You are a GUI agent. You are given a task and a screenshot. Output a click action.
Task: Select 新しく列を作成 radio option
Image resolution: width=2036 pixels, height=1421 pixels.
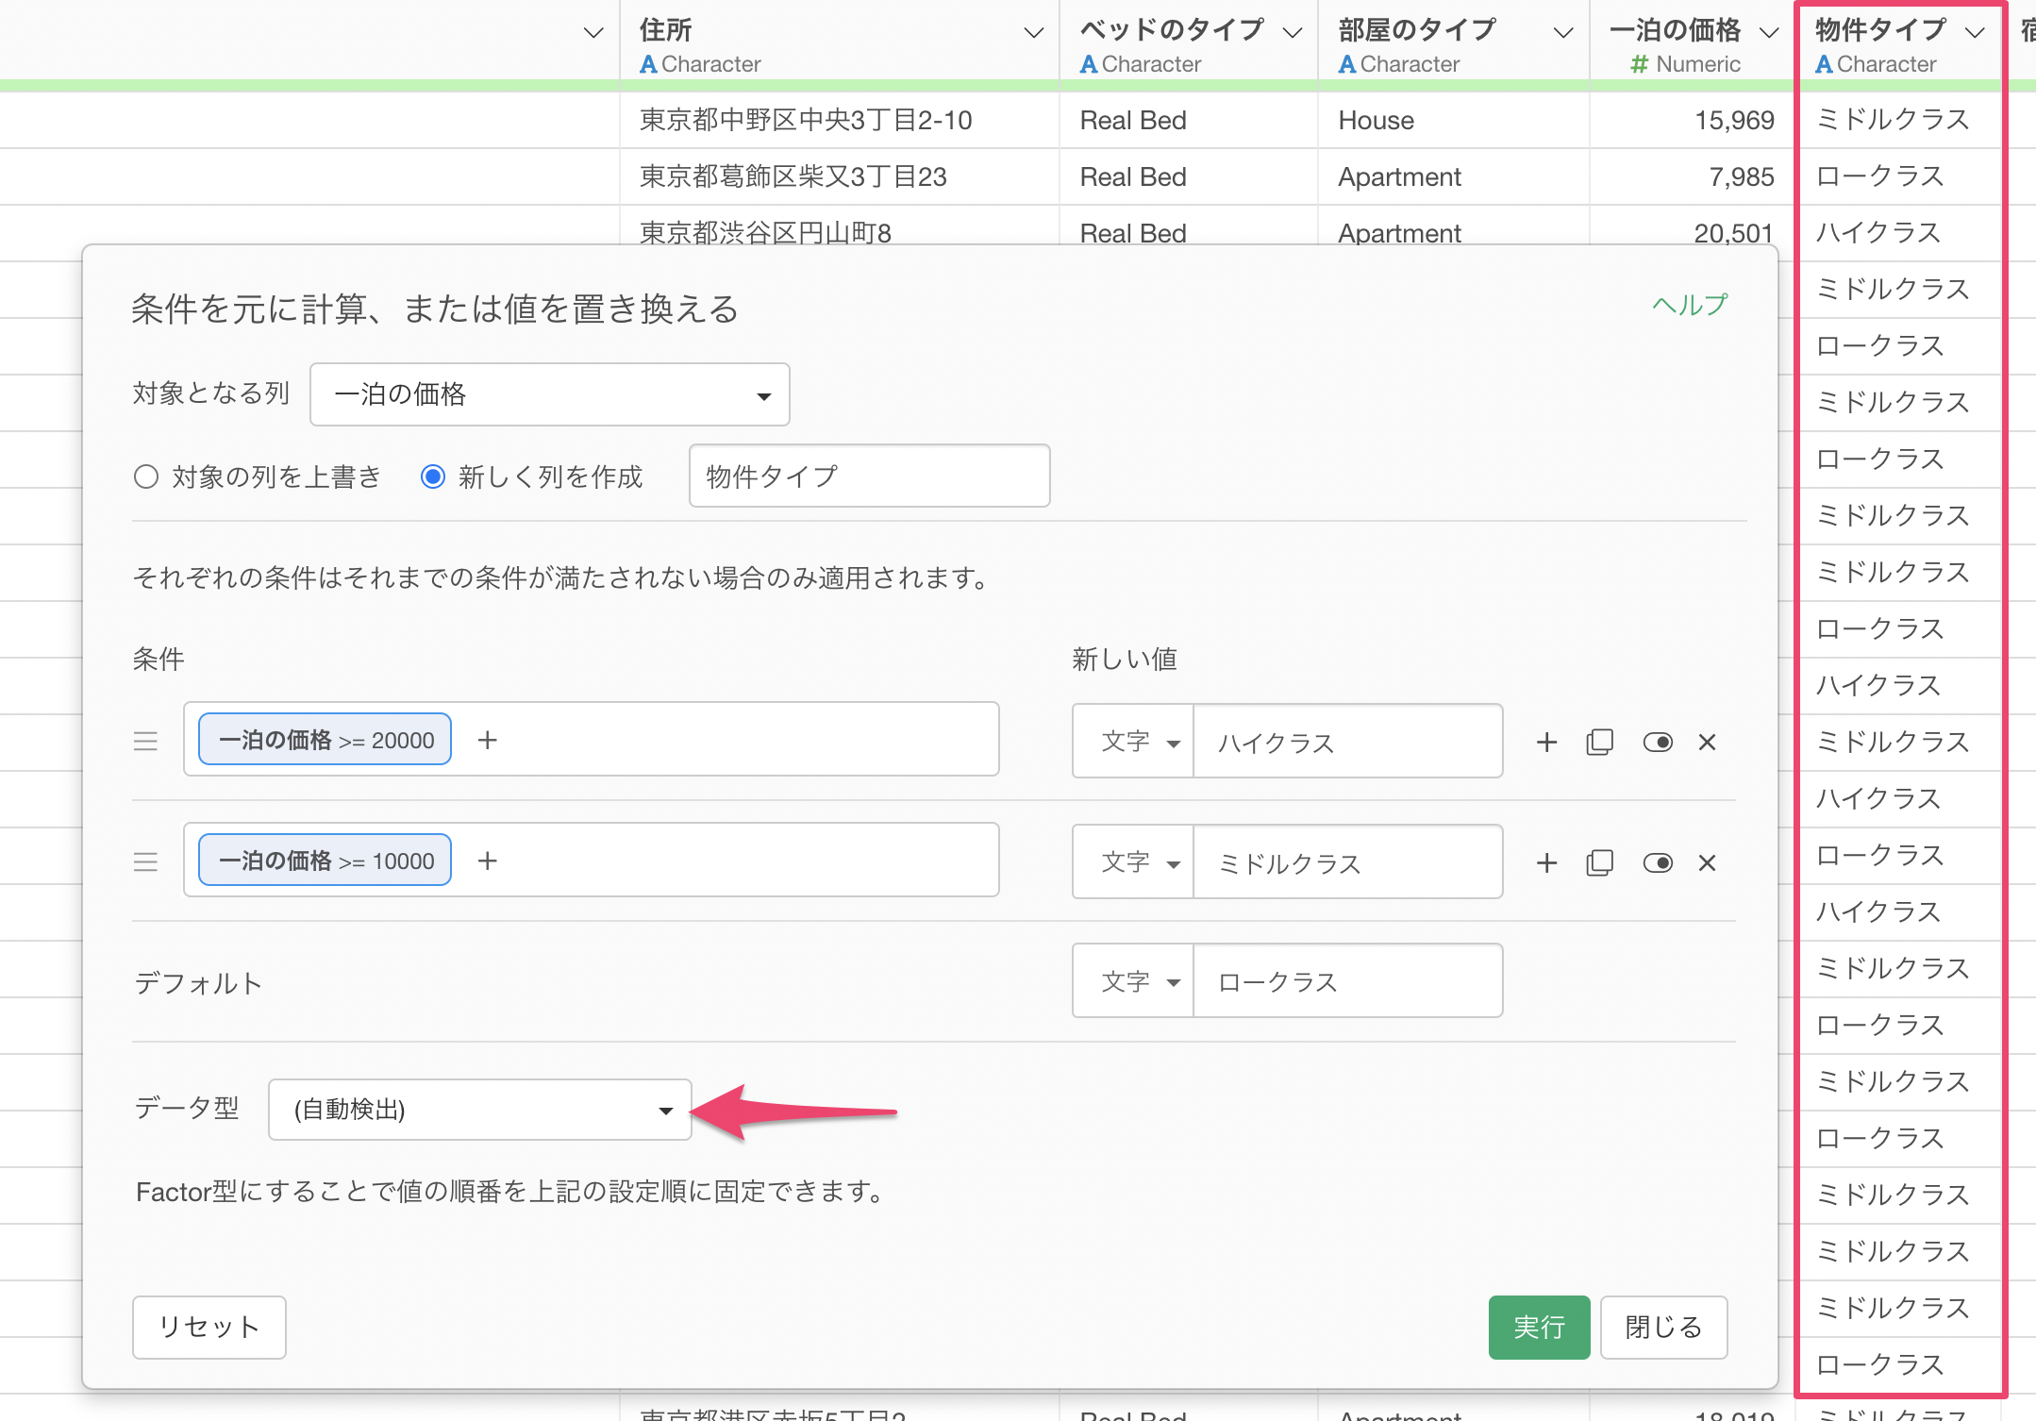[x=433, y=476]
